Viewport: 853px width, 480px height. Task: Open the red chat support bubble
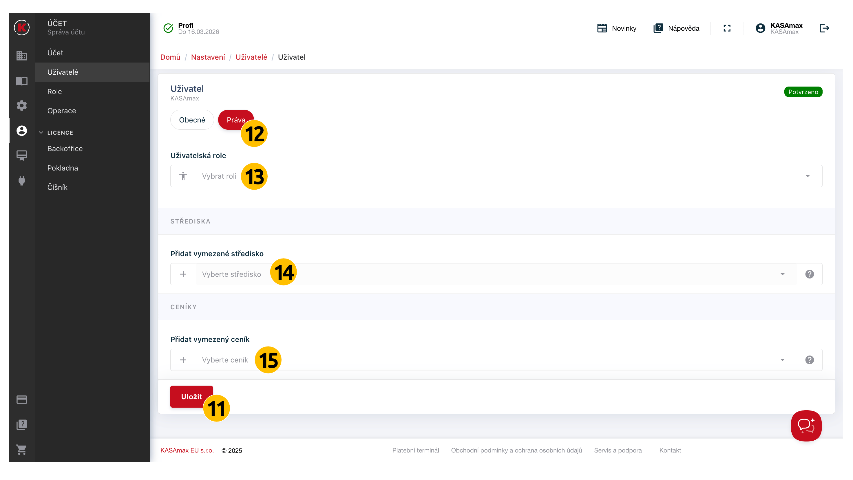[x=806, y=426]
